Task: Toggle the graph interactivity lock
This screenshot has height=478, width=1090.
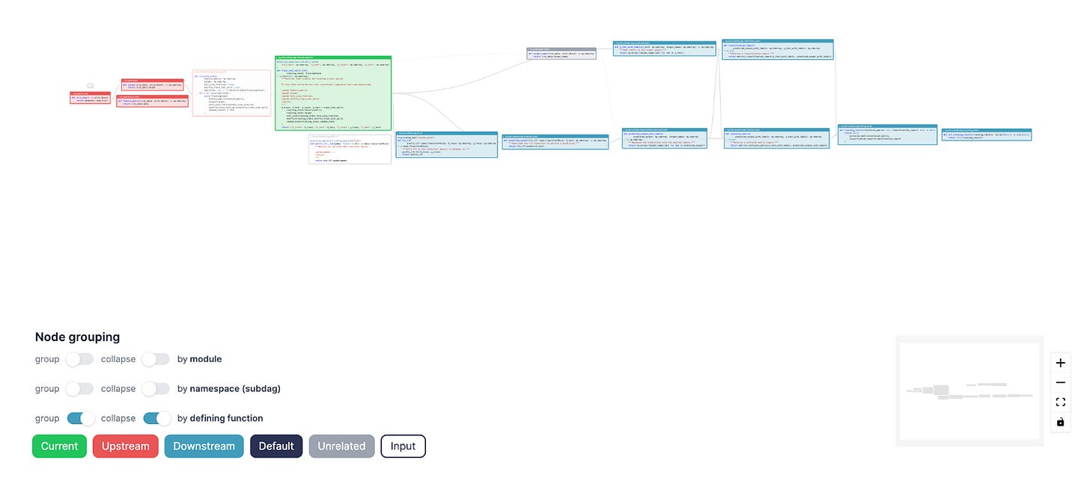Action: tap(1060, 422)
